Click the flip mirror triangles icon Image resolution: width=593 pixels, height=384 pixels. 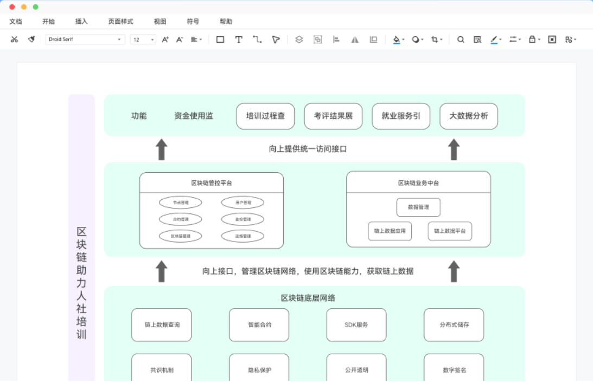(355, 40)
